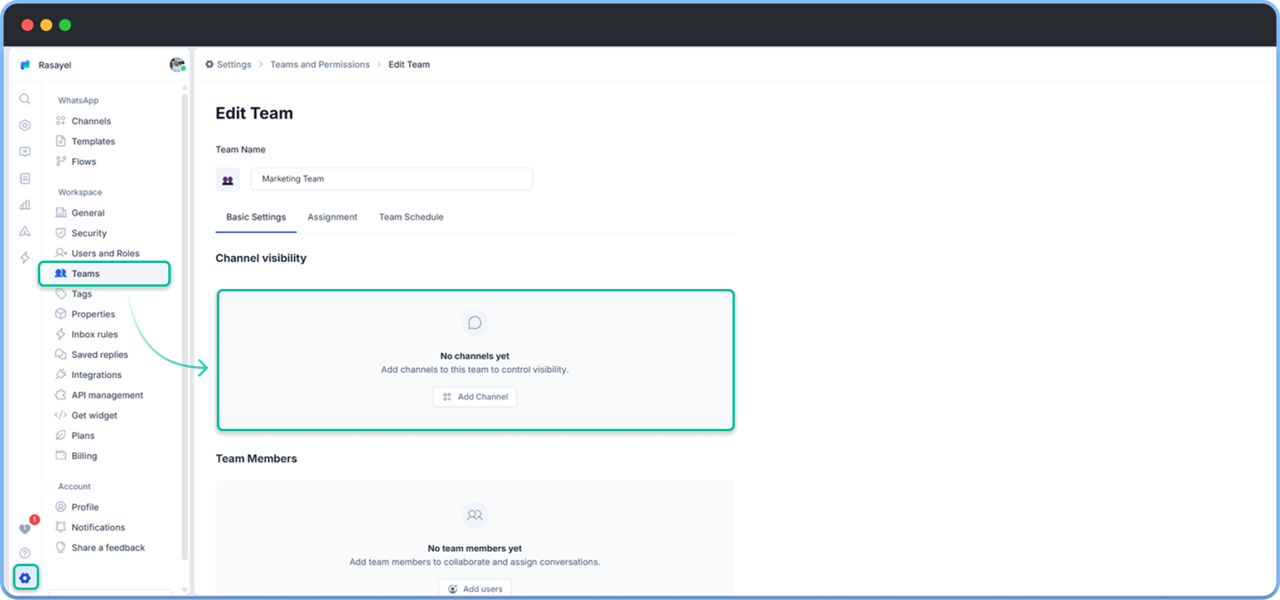Open the help question mark icon
Image resolution: width=1280 pixels, height=600 pixels.
25,553
